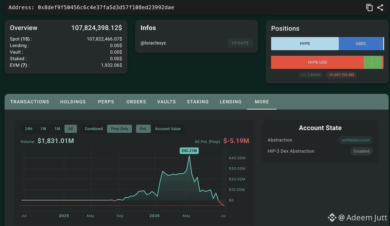Toggle the Perp Only filter
Image resolution: width=390 pixels, height=226 pixels.
click(x=120, y=129)
